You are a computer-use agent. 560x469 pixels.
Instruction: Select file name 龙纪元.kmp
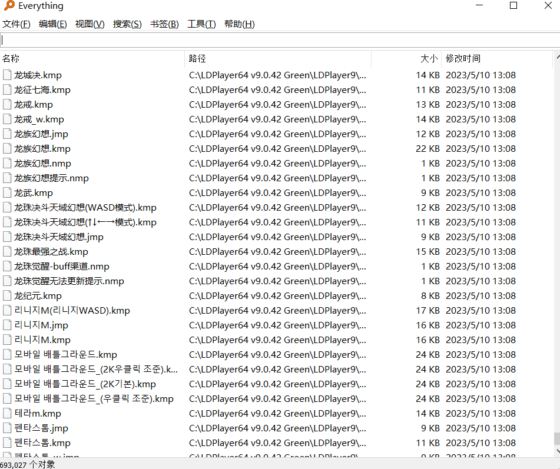point(38,295)
